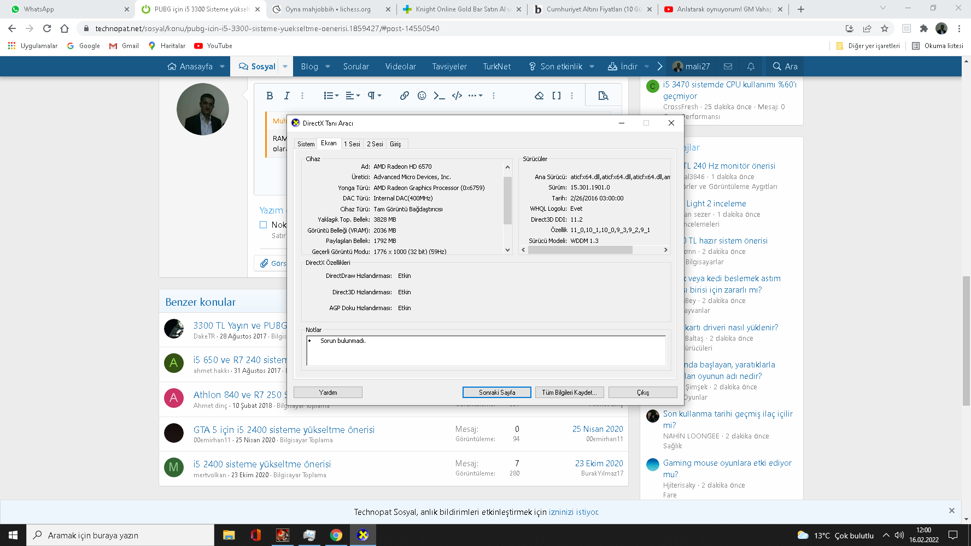The image size is (971, 546).
Task: Open the Tavsiyeler page in the forum navbar
Action: 449,67
